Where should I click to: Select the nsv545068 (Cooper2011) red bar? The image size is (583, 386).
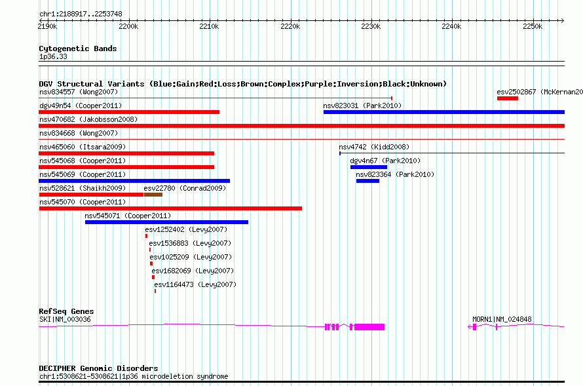(126, 167)
